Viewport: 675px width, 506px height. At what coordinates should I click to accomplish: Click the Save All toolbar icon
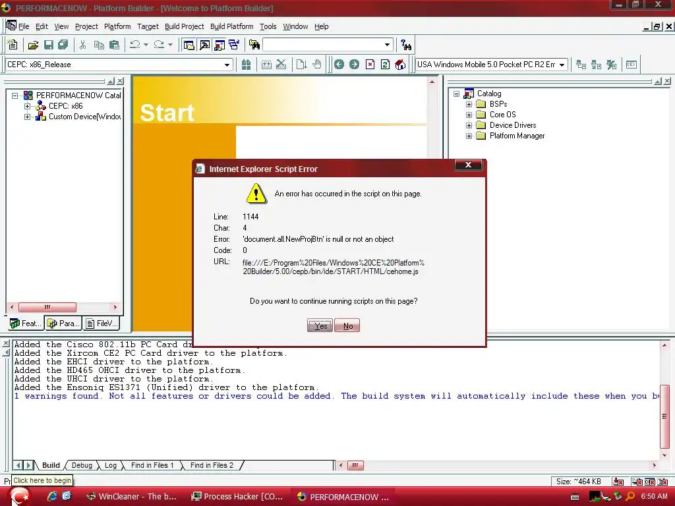pos(63,45)
